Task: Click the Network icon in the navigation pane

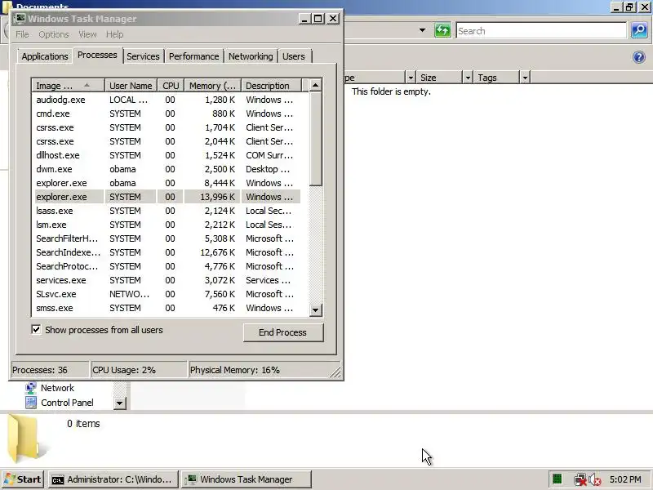Action: click(31, 388)
